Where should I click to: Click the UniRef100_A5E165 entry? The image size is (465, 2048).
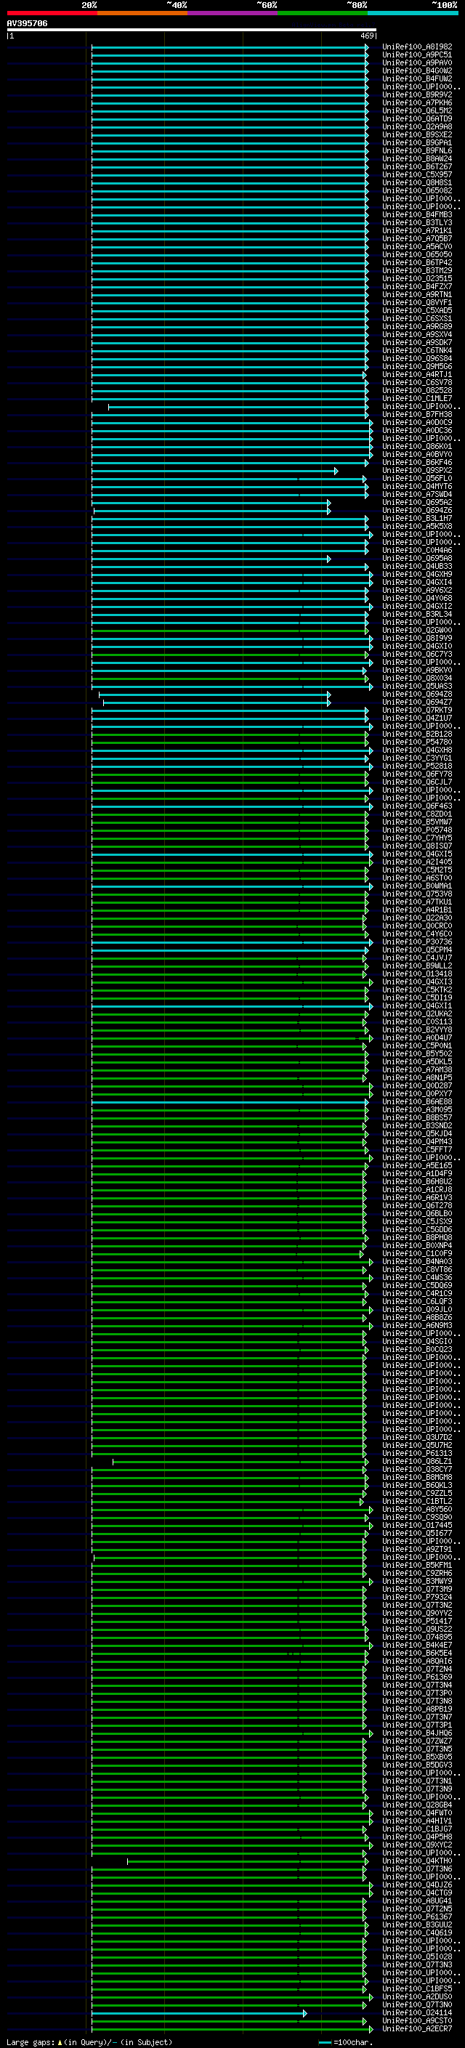tap(417, 1165)
